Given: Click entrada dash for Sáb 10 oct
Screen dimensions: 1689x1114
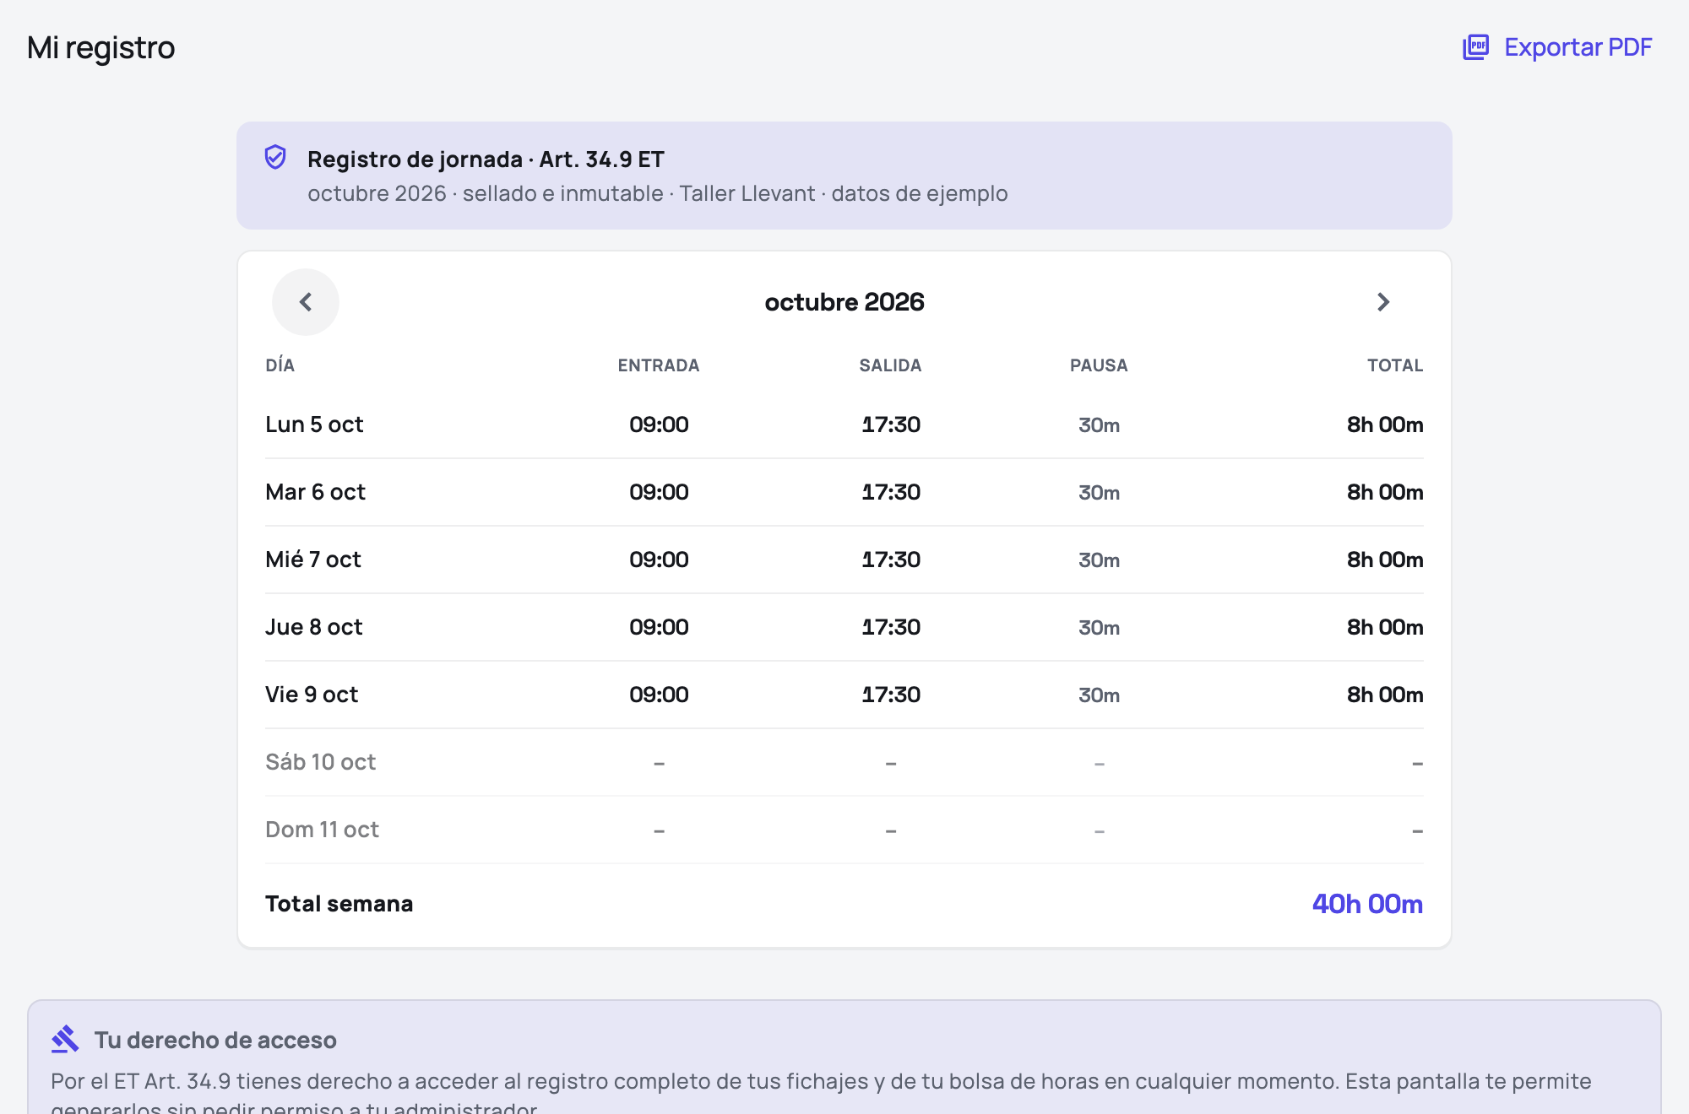Looking at the screenshot, I should coord(659,763).
